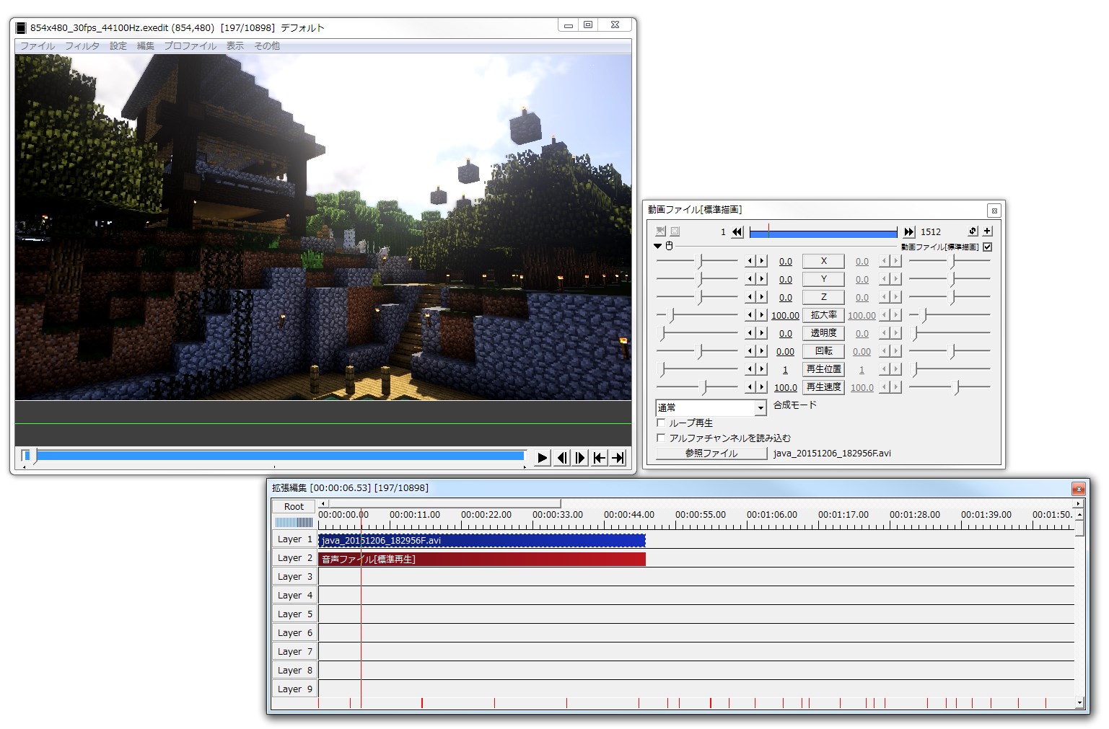Click the Play button below the preview
The width and height of the screenshot is (1109, 729).
[x=542, y=457]
